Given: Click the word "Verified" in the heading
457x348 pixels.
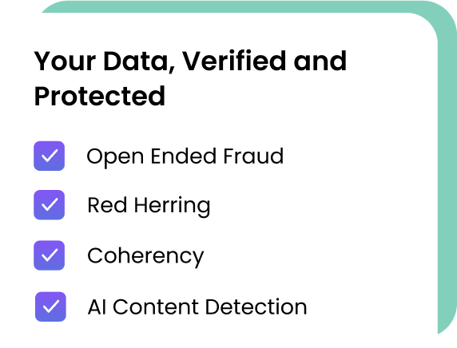Looking at the screenshot, I should 234,61.
